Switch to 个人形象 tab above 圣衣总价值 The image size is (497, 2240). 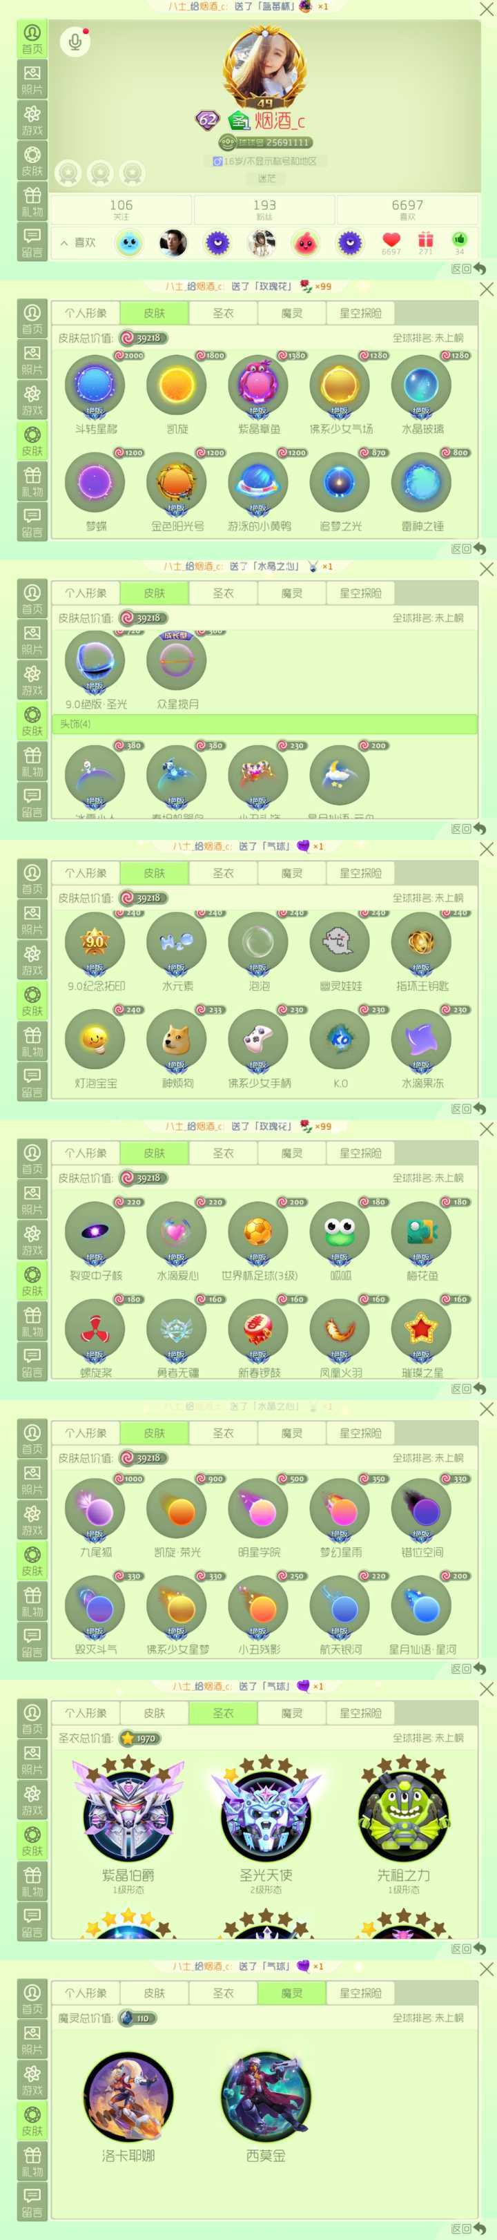pyautogui.click(x=85, y=1712)
